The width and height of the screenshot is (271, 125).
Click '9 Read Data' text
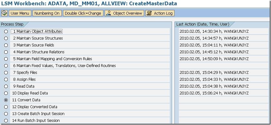(x=24, y=86)
